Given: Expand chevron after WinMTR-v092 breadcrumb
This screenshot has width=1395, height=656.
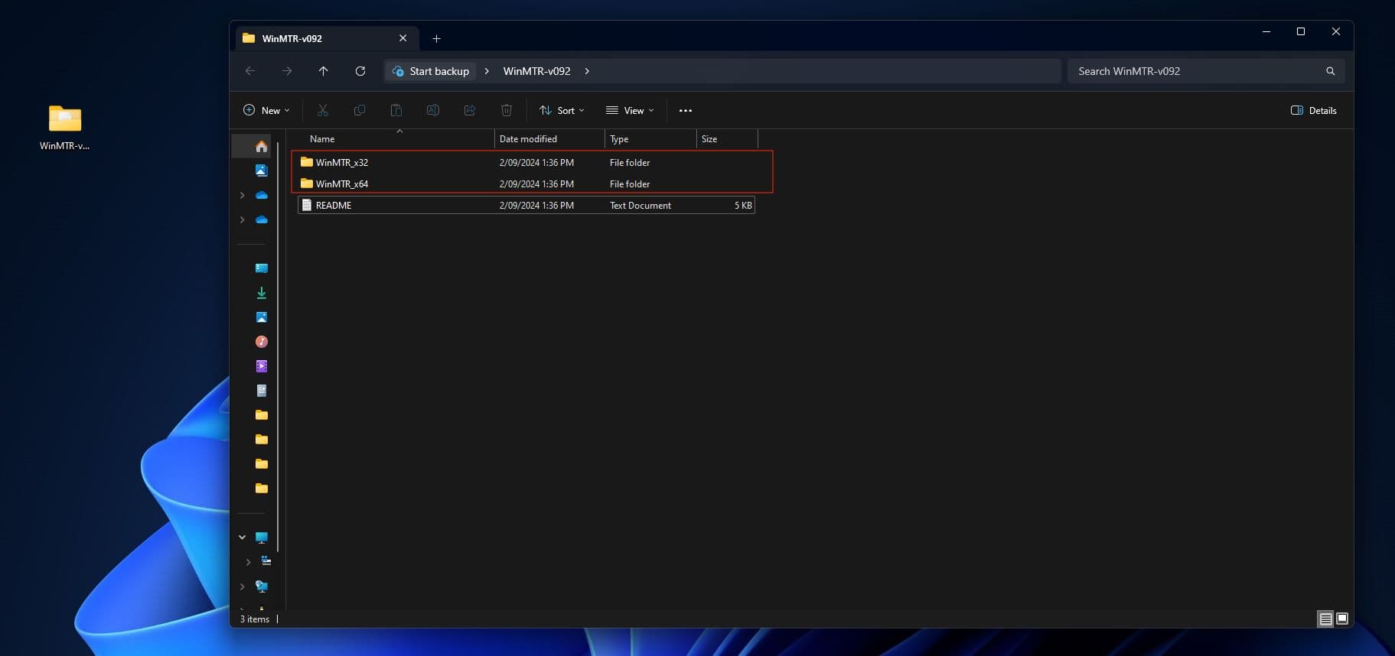Looking at the screenshot, I should (587, 71).
